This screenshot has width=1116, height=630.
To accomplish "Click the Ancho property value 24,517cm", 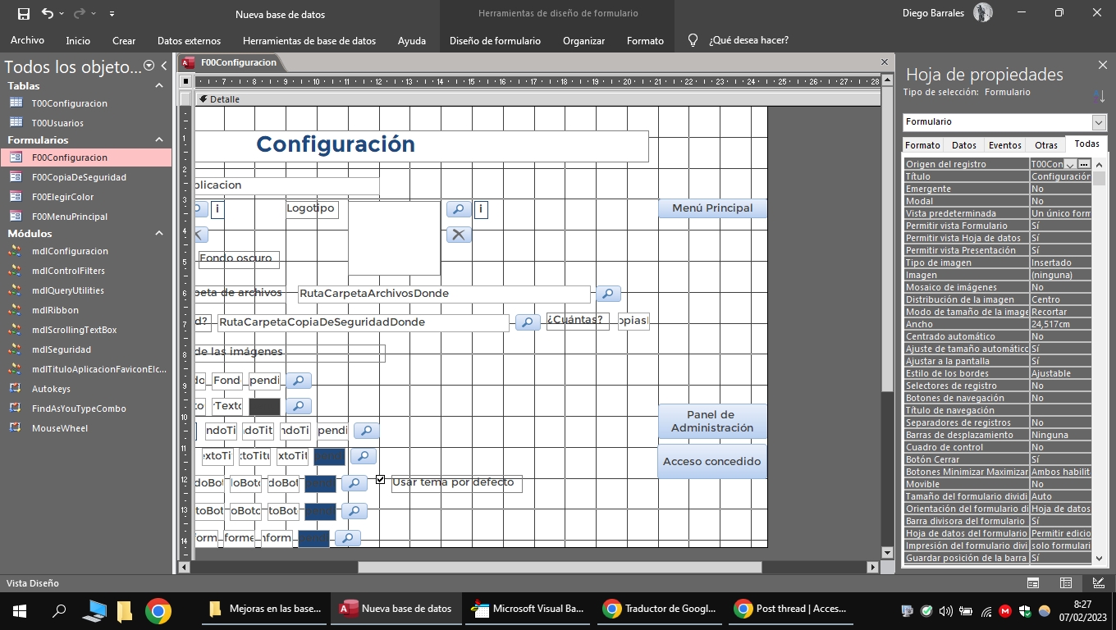I will pos(1060,324).
